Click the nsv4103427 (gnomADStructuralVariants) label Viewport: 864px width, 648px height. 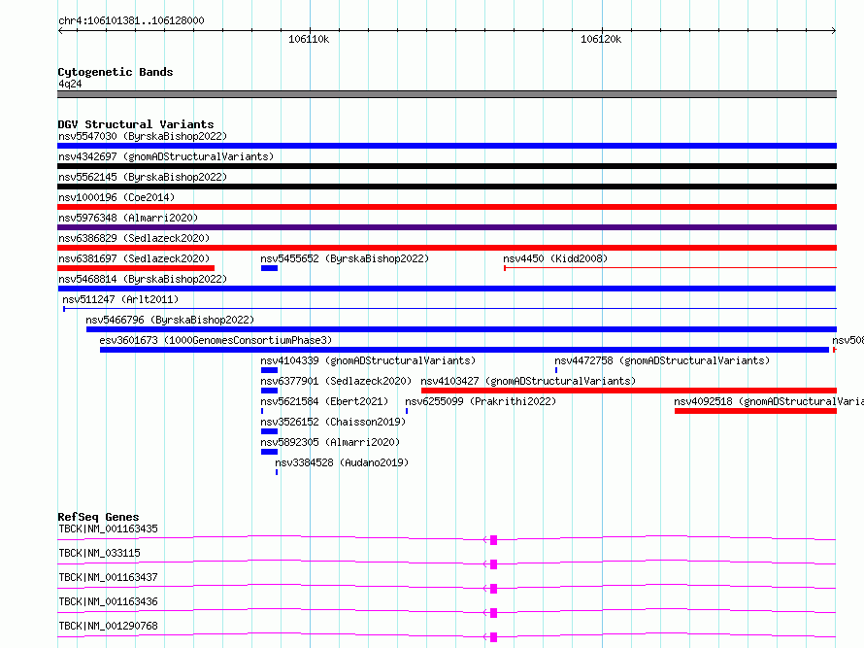click(x=528, y=381)
